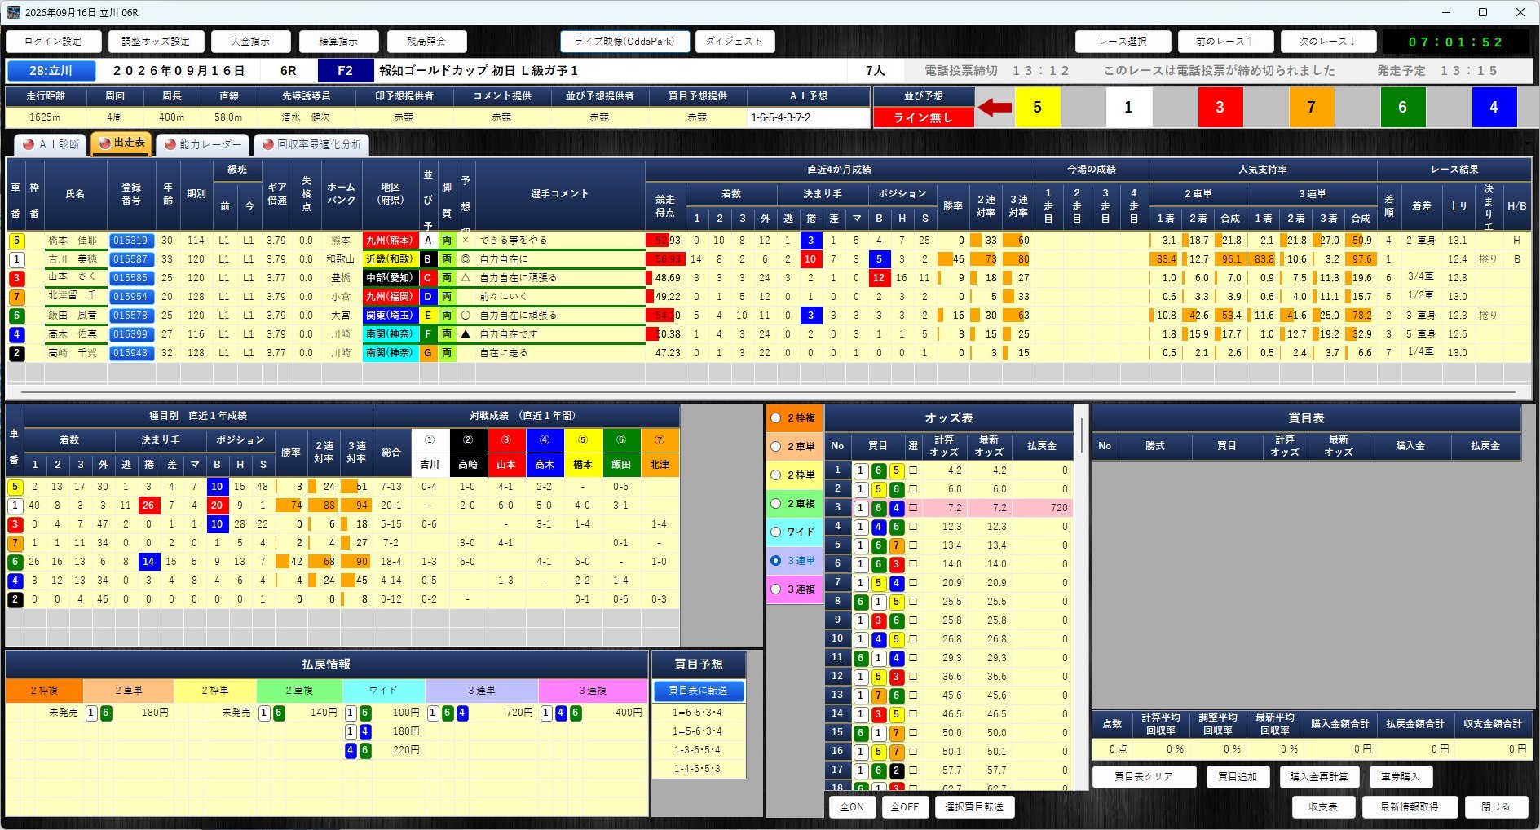Click the 買目表クリア button
This screenshot has height=830, width=1540.
click(1144, 777)
